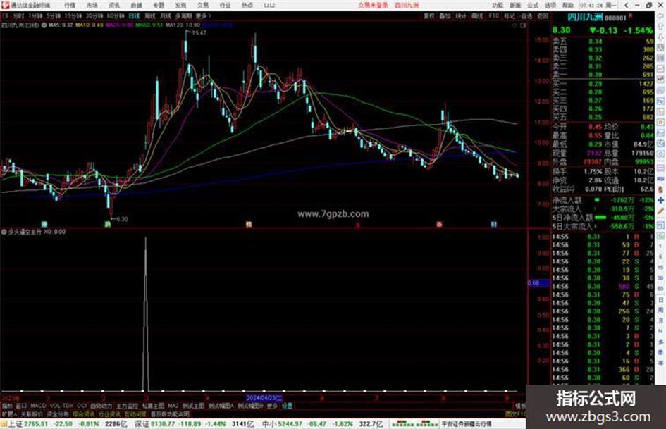
Task: Click the 5日净流入额 green bar
Action: pyautogui.click(x=600, y=218)
